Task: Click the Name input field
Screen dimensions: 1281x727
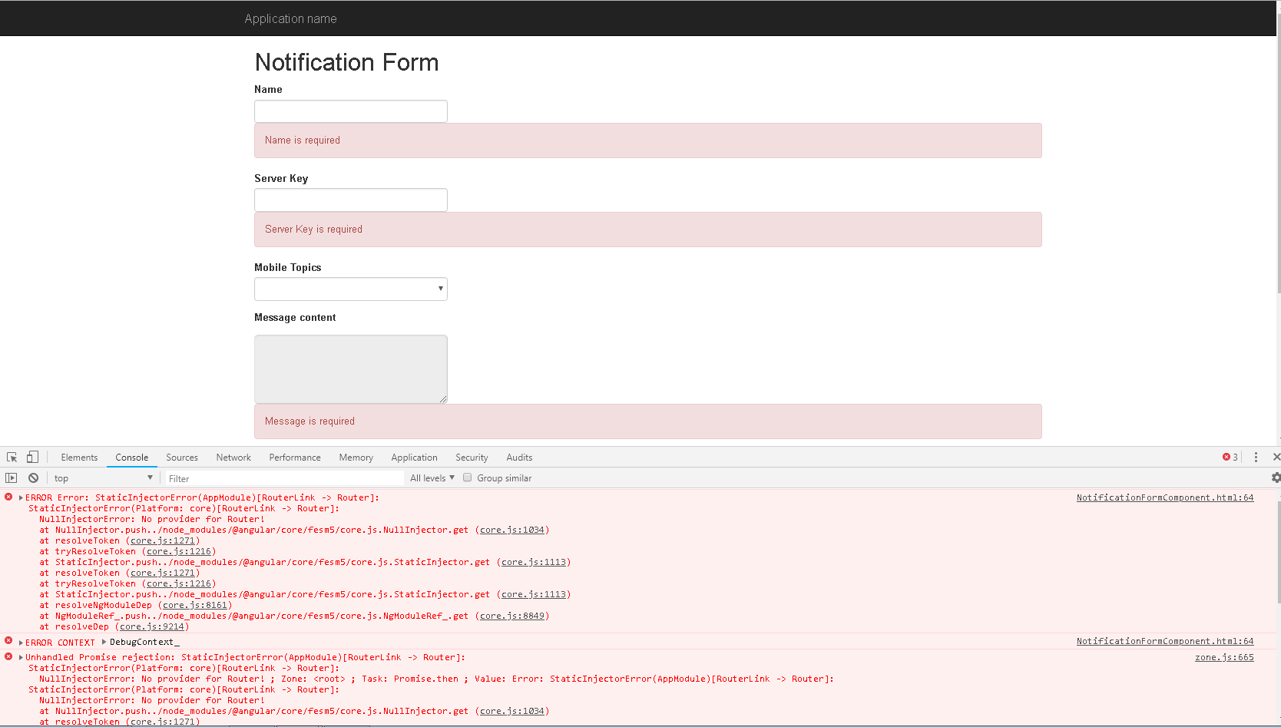Action: [x=350, y=111]
